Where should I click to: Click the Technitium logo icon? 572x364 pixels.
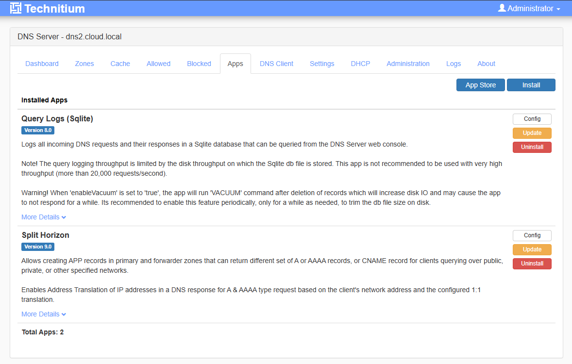[x=16, y=8]
